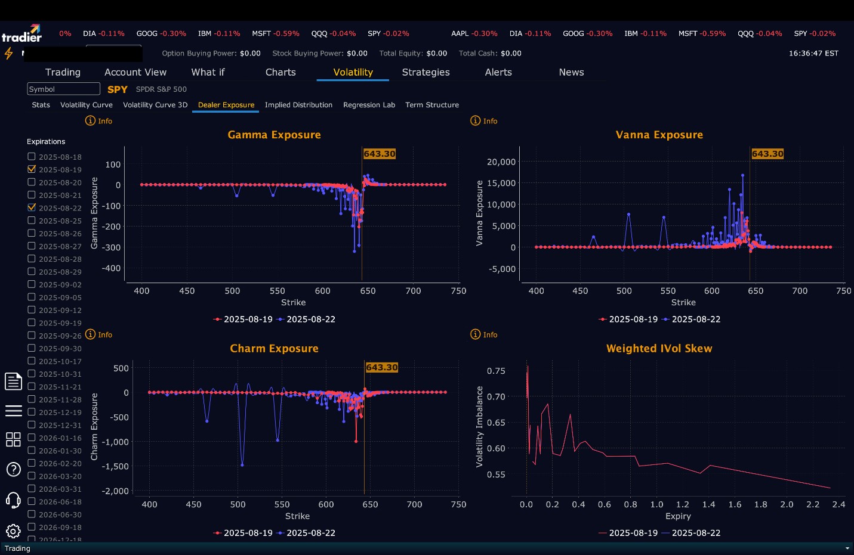
Task: Click the 643.30 price marker in Vanna Exposure
Action: [767, 154]
